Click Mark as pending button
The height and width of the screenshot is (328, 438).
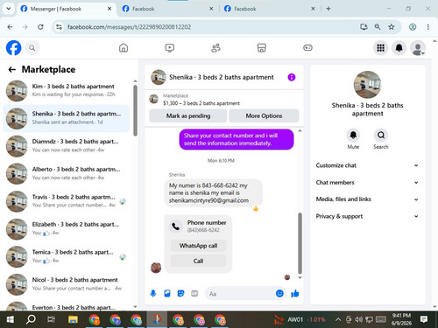tap(188, 115)
